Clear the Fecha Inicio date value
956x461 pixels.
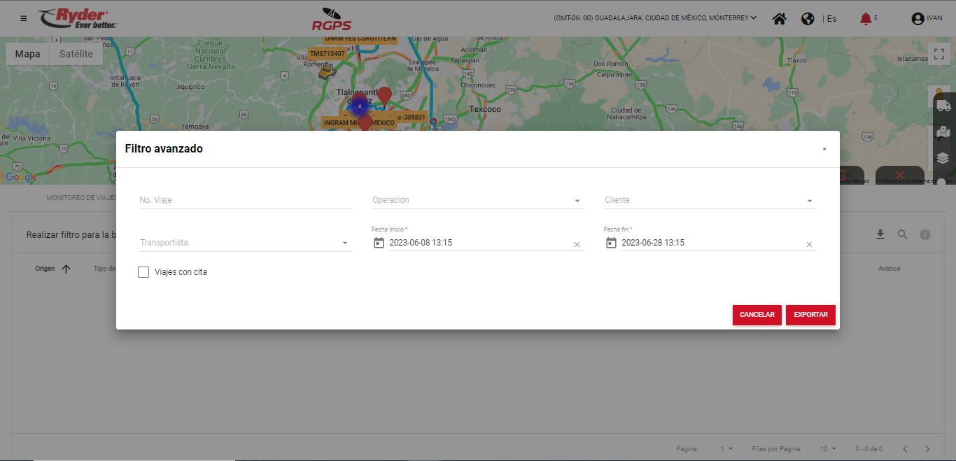[577, 244]
